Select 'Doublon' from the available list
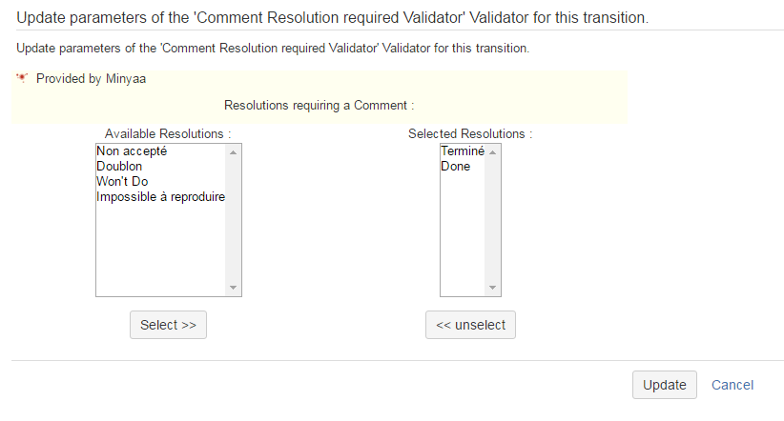This screenshot has width=784, height=421. tap(120, 167)
